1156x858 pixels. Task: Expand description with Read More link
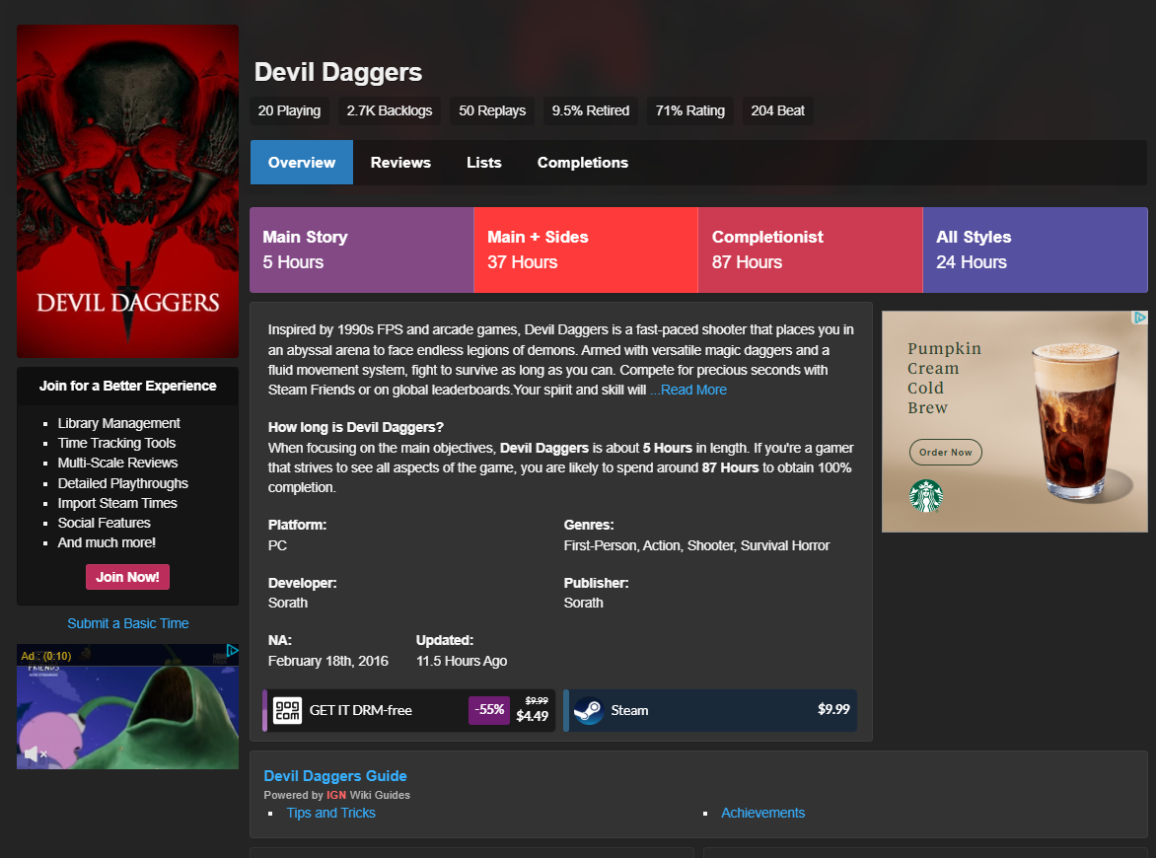click(x=688, y=390)
